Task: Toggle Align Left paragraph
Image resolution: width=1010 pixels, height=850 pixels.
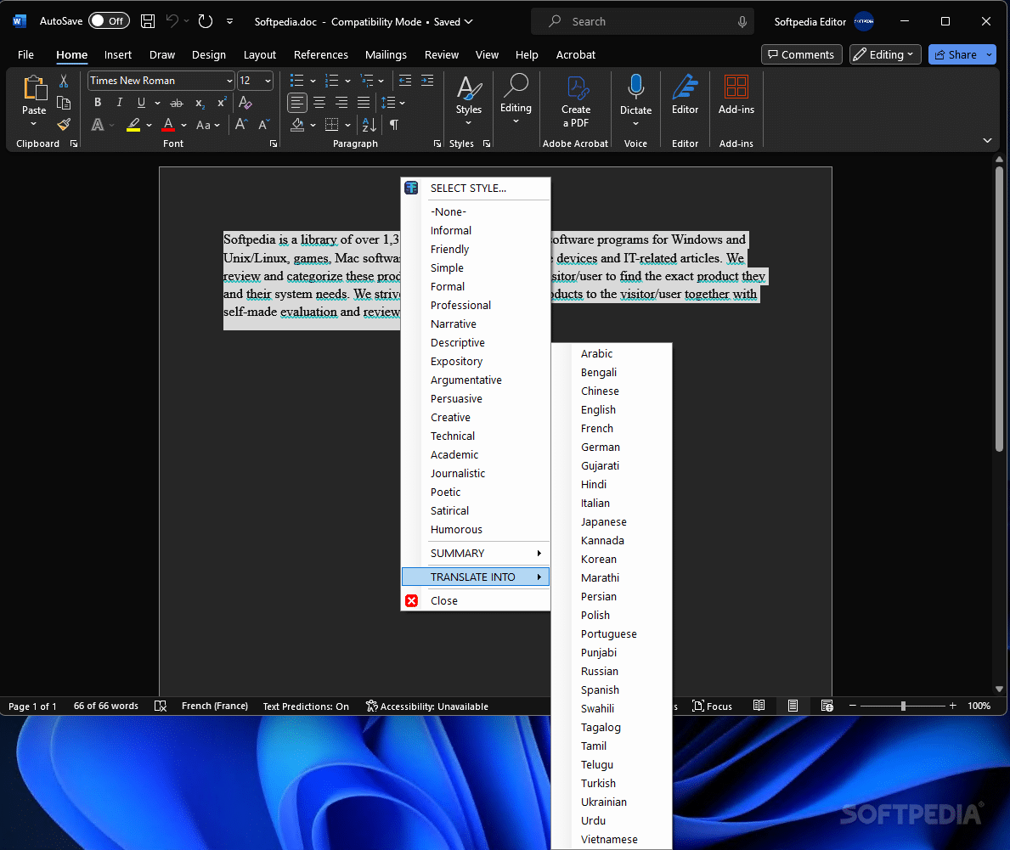Action: pyautogui.click(x=297, y=103)
